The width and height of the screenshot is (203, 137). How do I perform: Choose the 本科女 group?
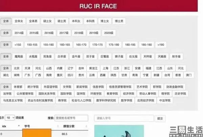pyautogui.click(x=76, y=21)
